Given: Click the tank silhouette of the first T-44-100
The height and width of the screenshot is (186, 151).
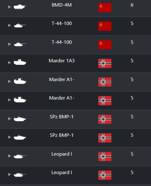Looking at the screenshot, I should pyautogui.click(x=20, y=25).
